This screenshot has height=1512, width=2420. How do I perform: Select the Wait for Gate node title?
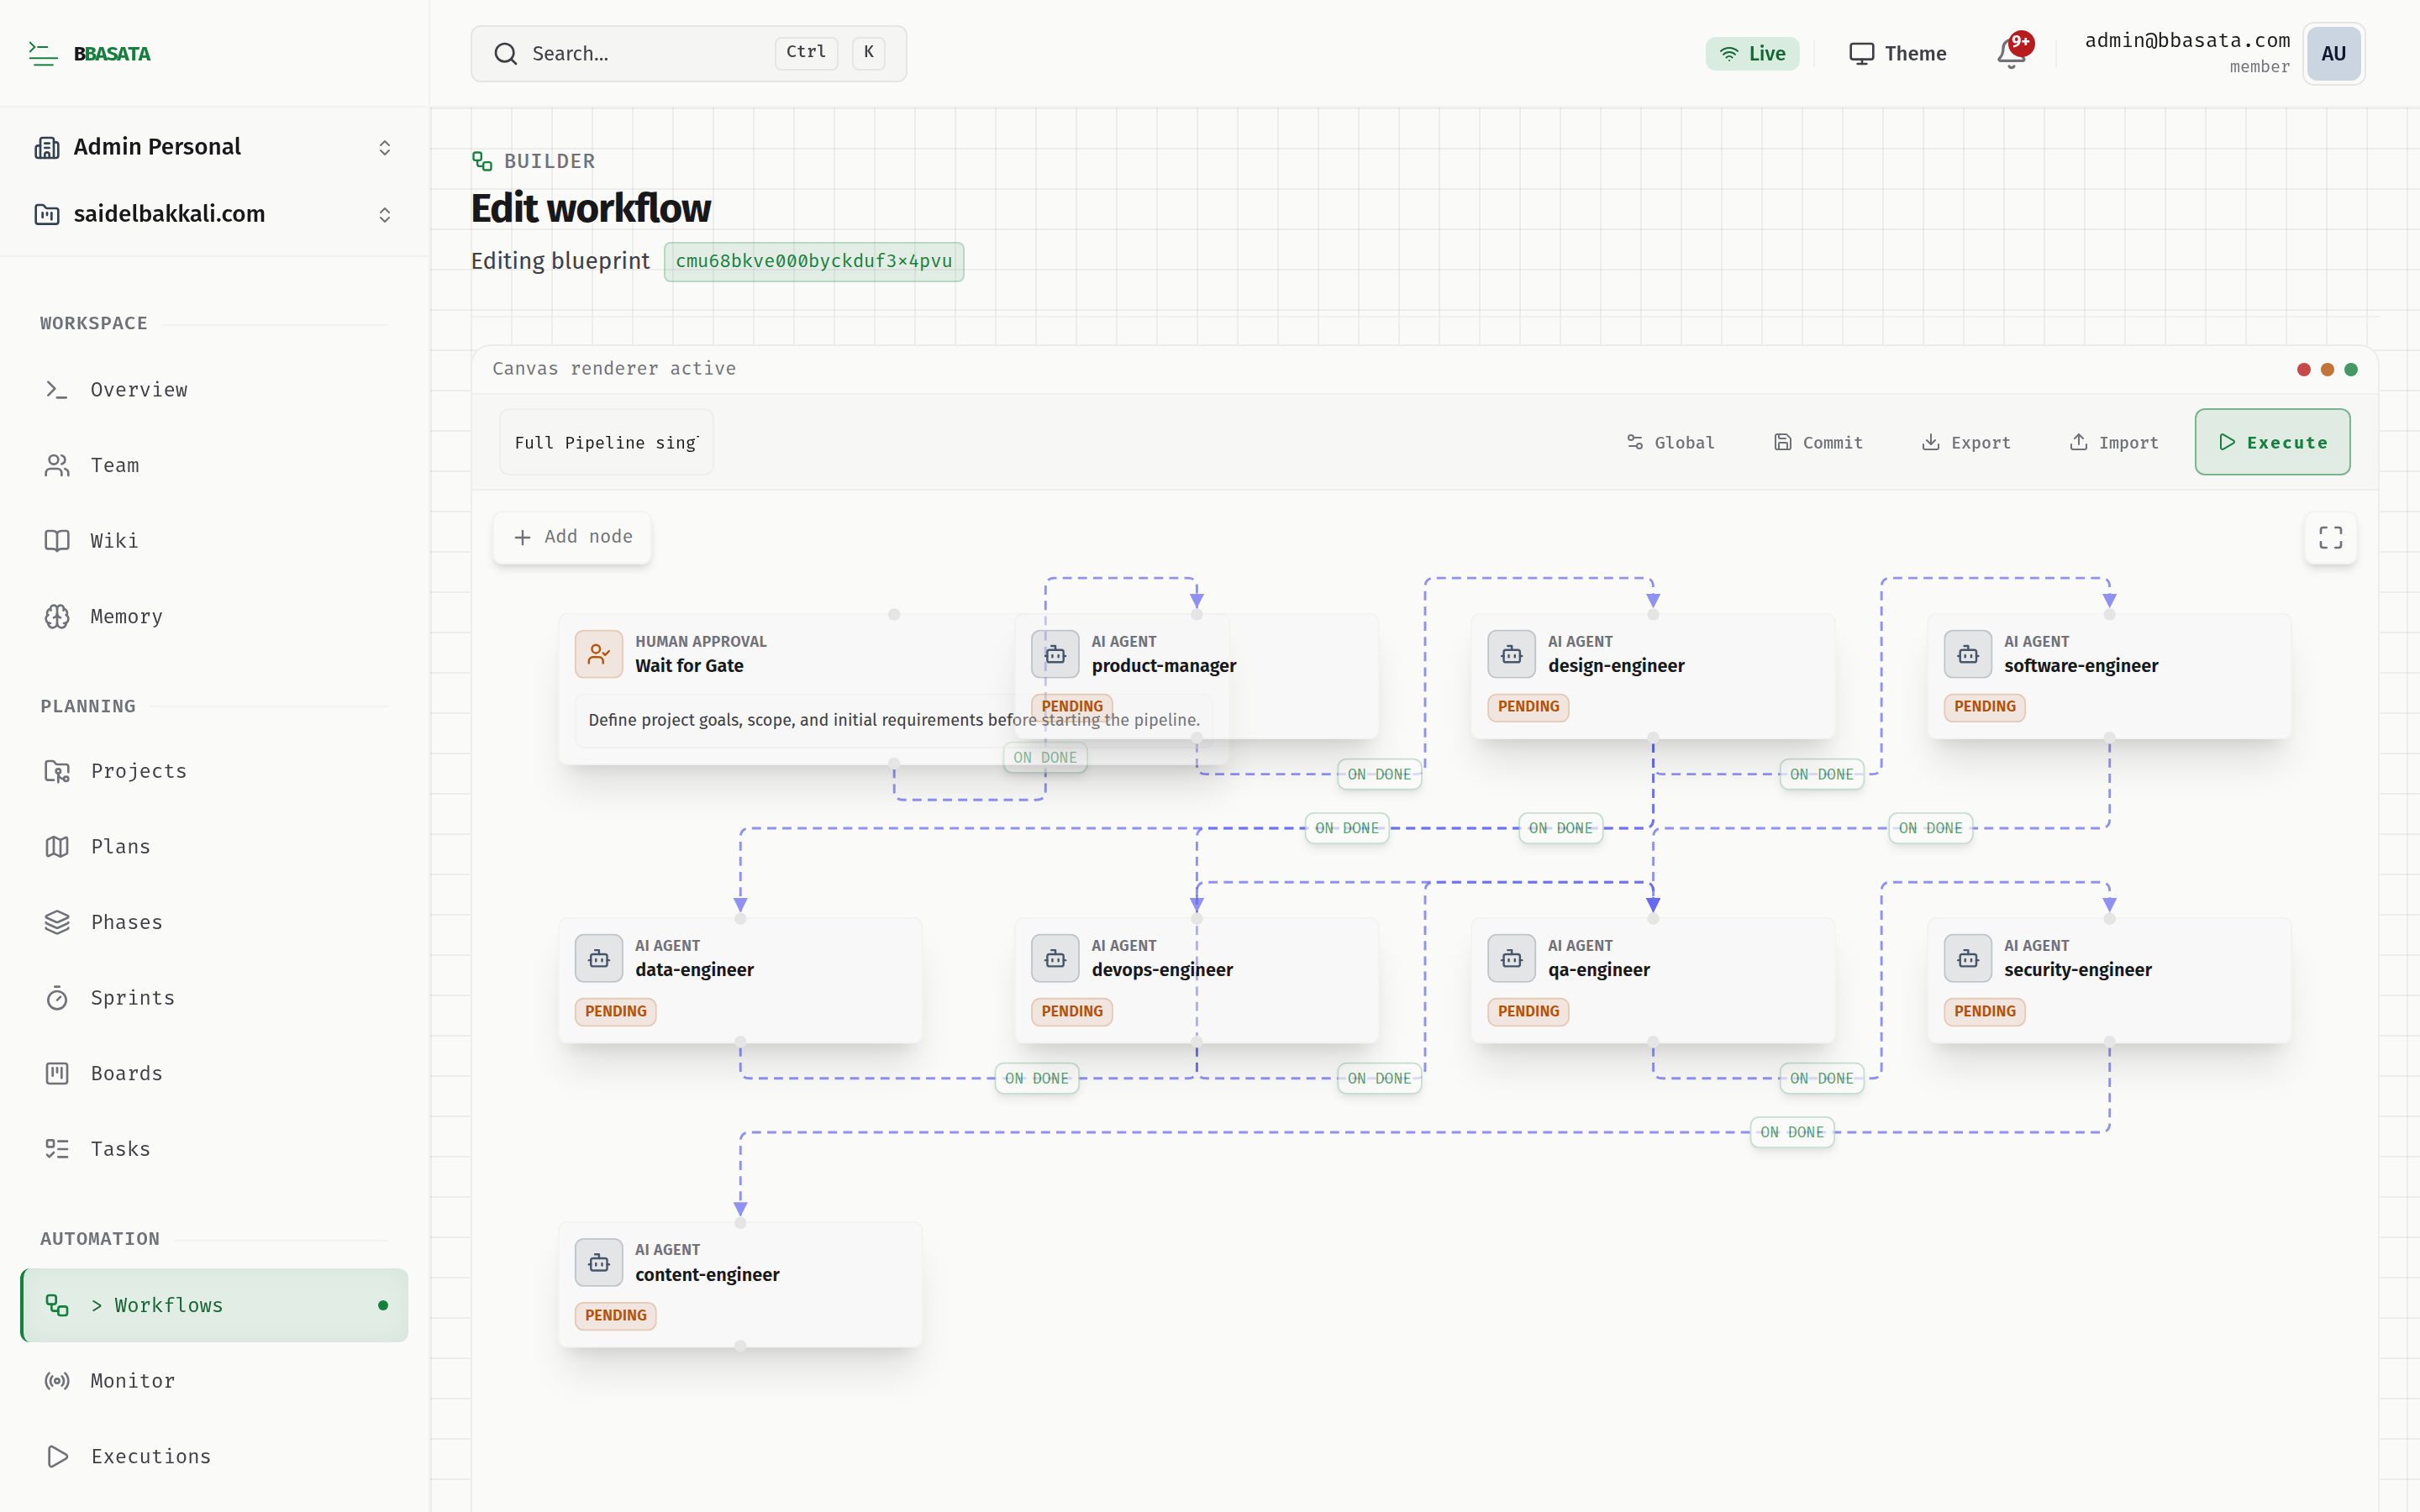coord(689,666)
